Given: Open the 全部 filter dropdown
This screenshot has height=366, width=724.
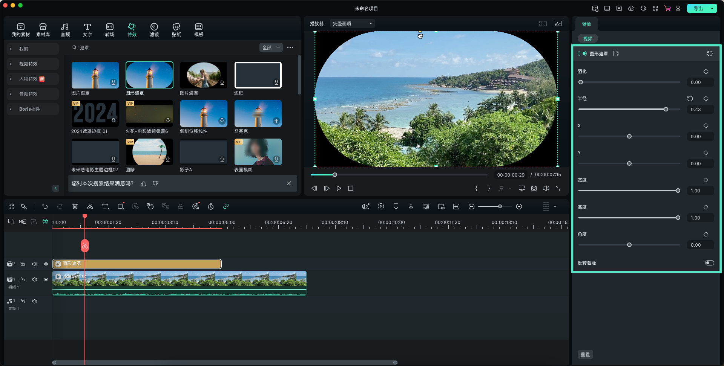Looking at the screenshot, I should (x=271, y=47).
